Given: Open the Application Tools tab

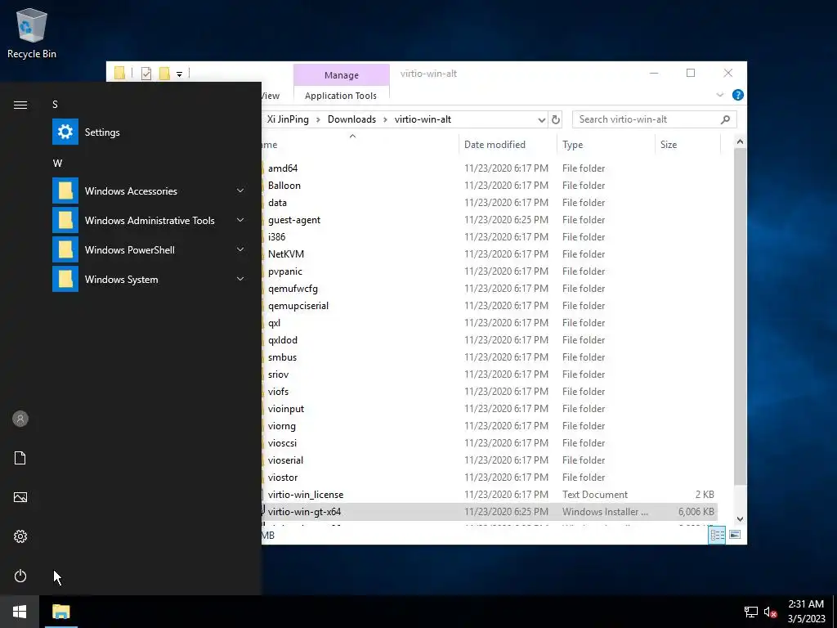Looking at the screenshot, I should (341, 96).
